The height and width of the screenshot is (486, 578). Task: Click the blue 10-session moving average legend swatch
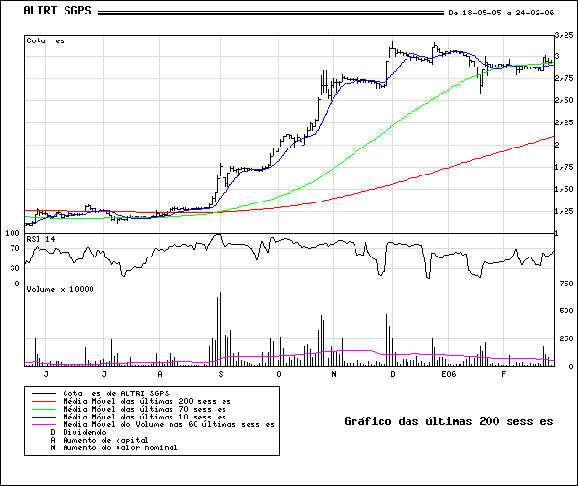coord(43,417)
